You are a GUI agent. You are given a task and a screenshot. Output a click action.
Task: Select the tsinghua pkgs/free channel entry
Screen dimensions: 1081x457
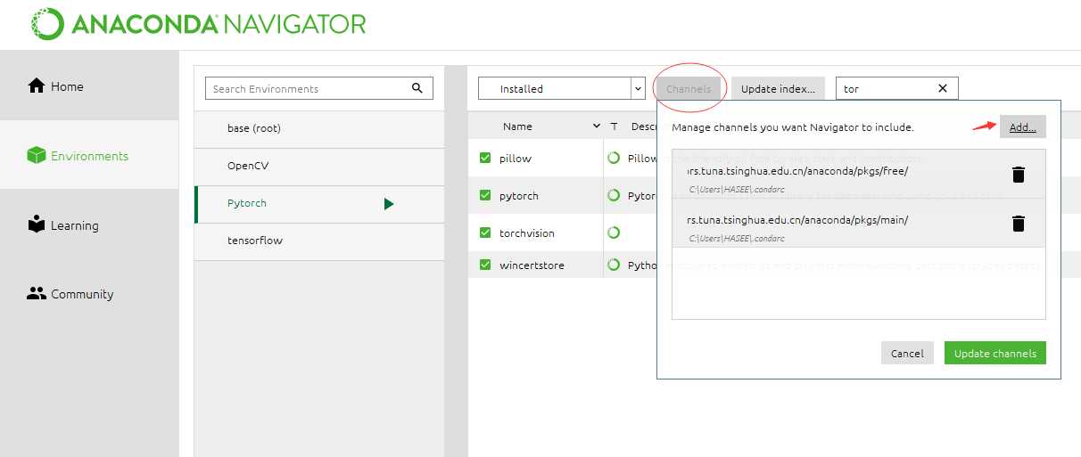click(x=858, y=175)
